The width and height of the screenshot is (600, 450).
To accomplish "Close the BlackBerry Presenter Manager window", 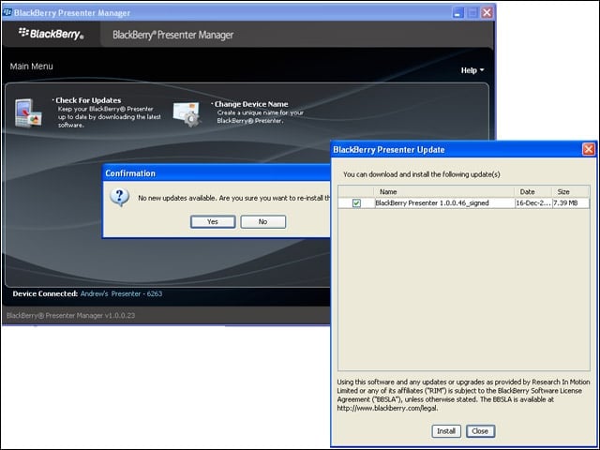I will 487,12.
